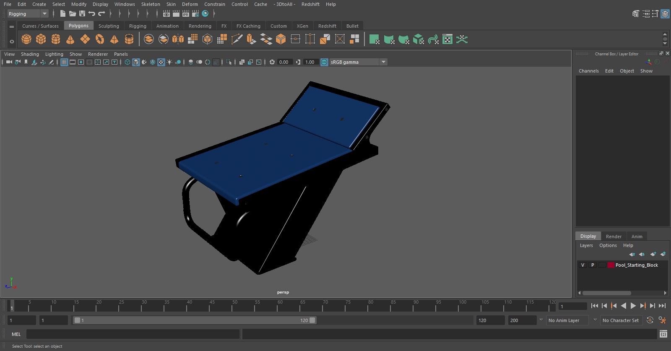
Task: Toggle visibility V of Pool_Starting_Block layer
Action: (x=583, y=265)
